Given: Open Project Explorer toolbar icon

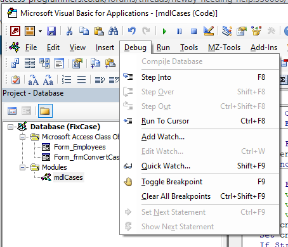Looking at the screenshot, I should point(227,31).
